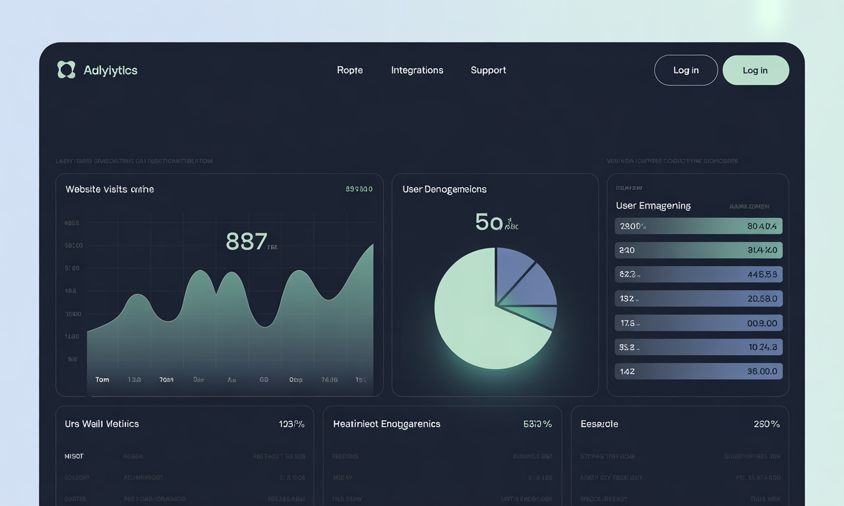This screenshot has width=844, height=506.
Task: Select the 2900 engagement progress bar
Action: coord(698,225)
